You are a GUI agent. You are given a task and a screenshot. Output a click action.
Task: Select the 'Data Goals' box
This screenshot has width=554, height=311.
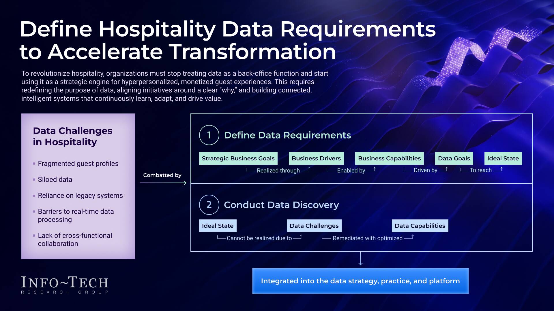tap(454, 158)
